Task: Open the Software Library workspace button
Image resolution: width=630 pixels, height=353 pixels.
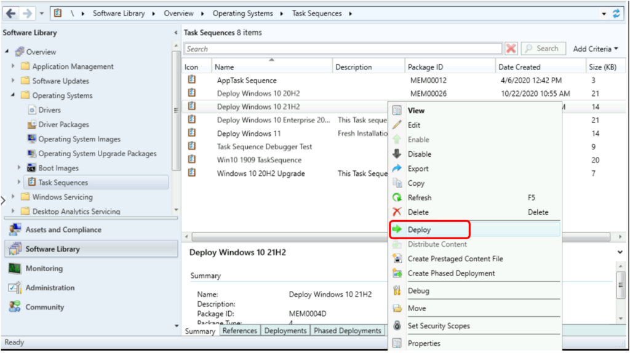Action: click(91, 249)
